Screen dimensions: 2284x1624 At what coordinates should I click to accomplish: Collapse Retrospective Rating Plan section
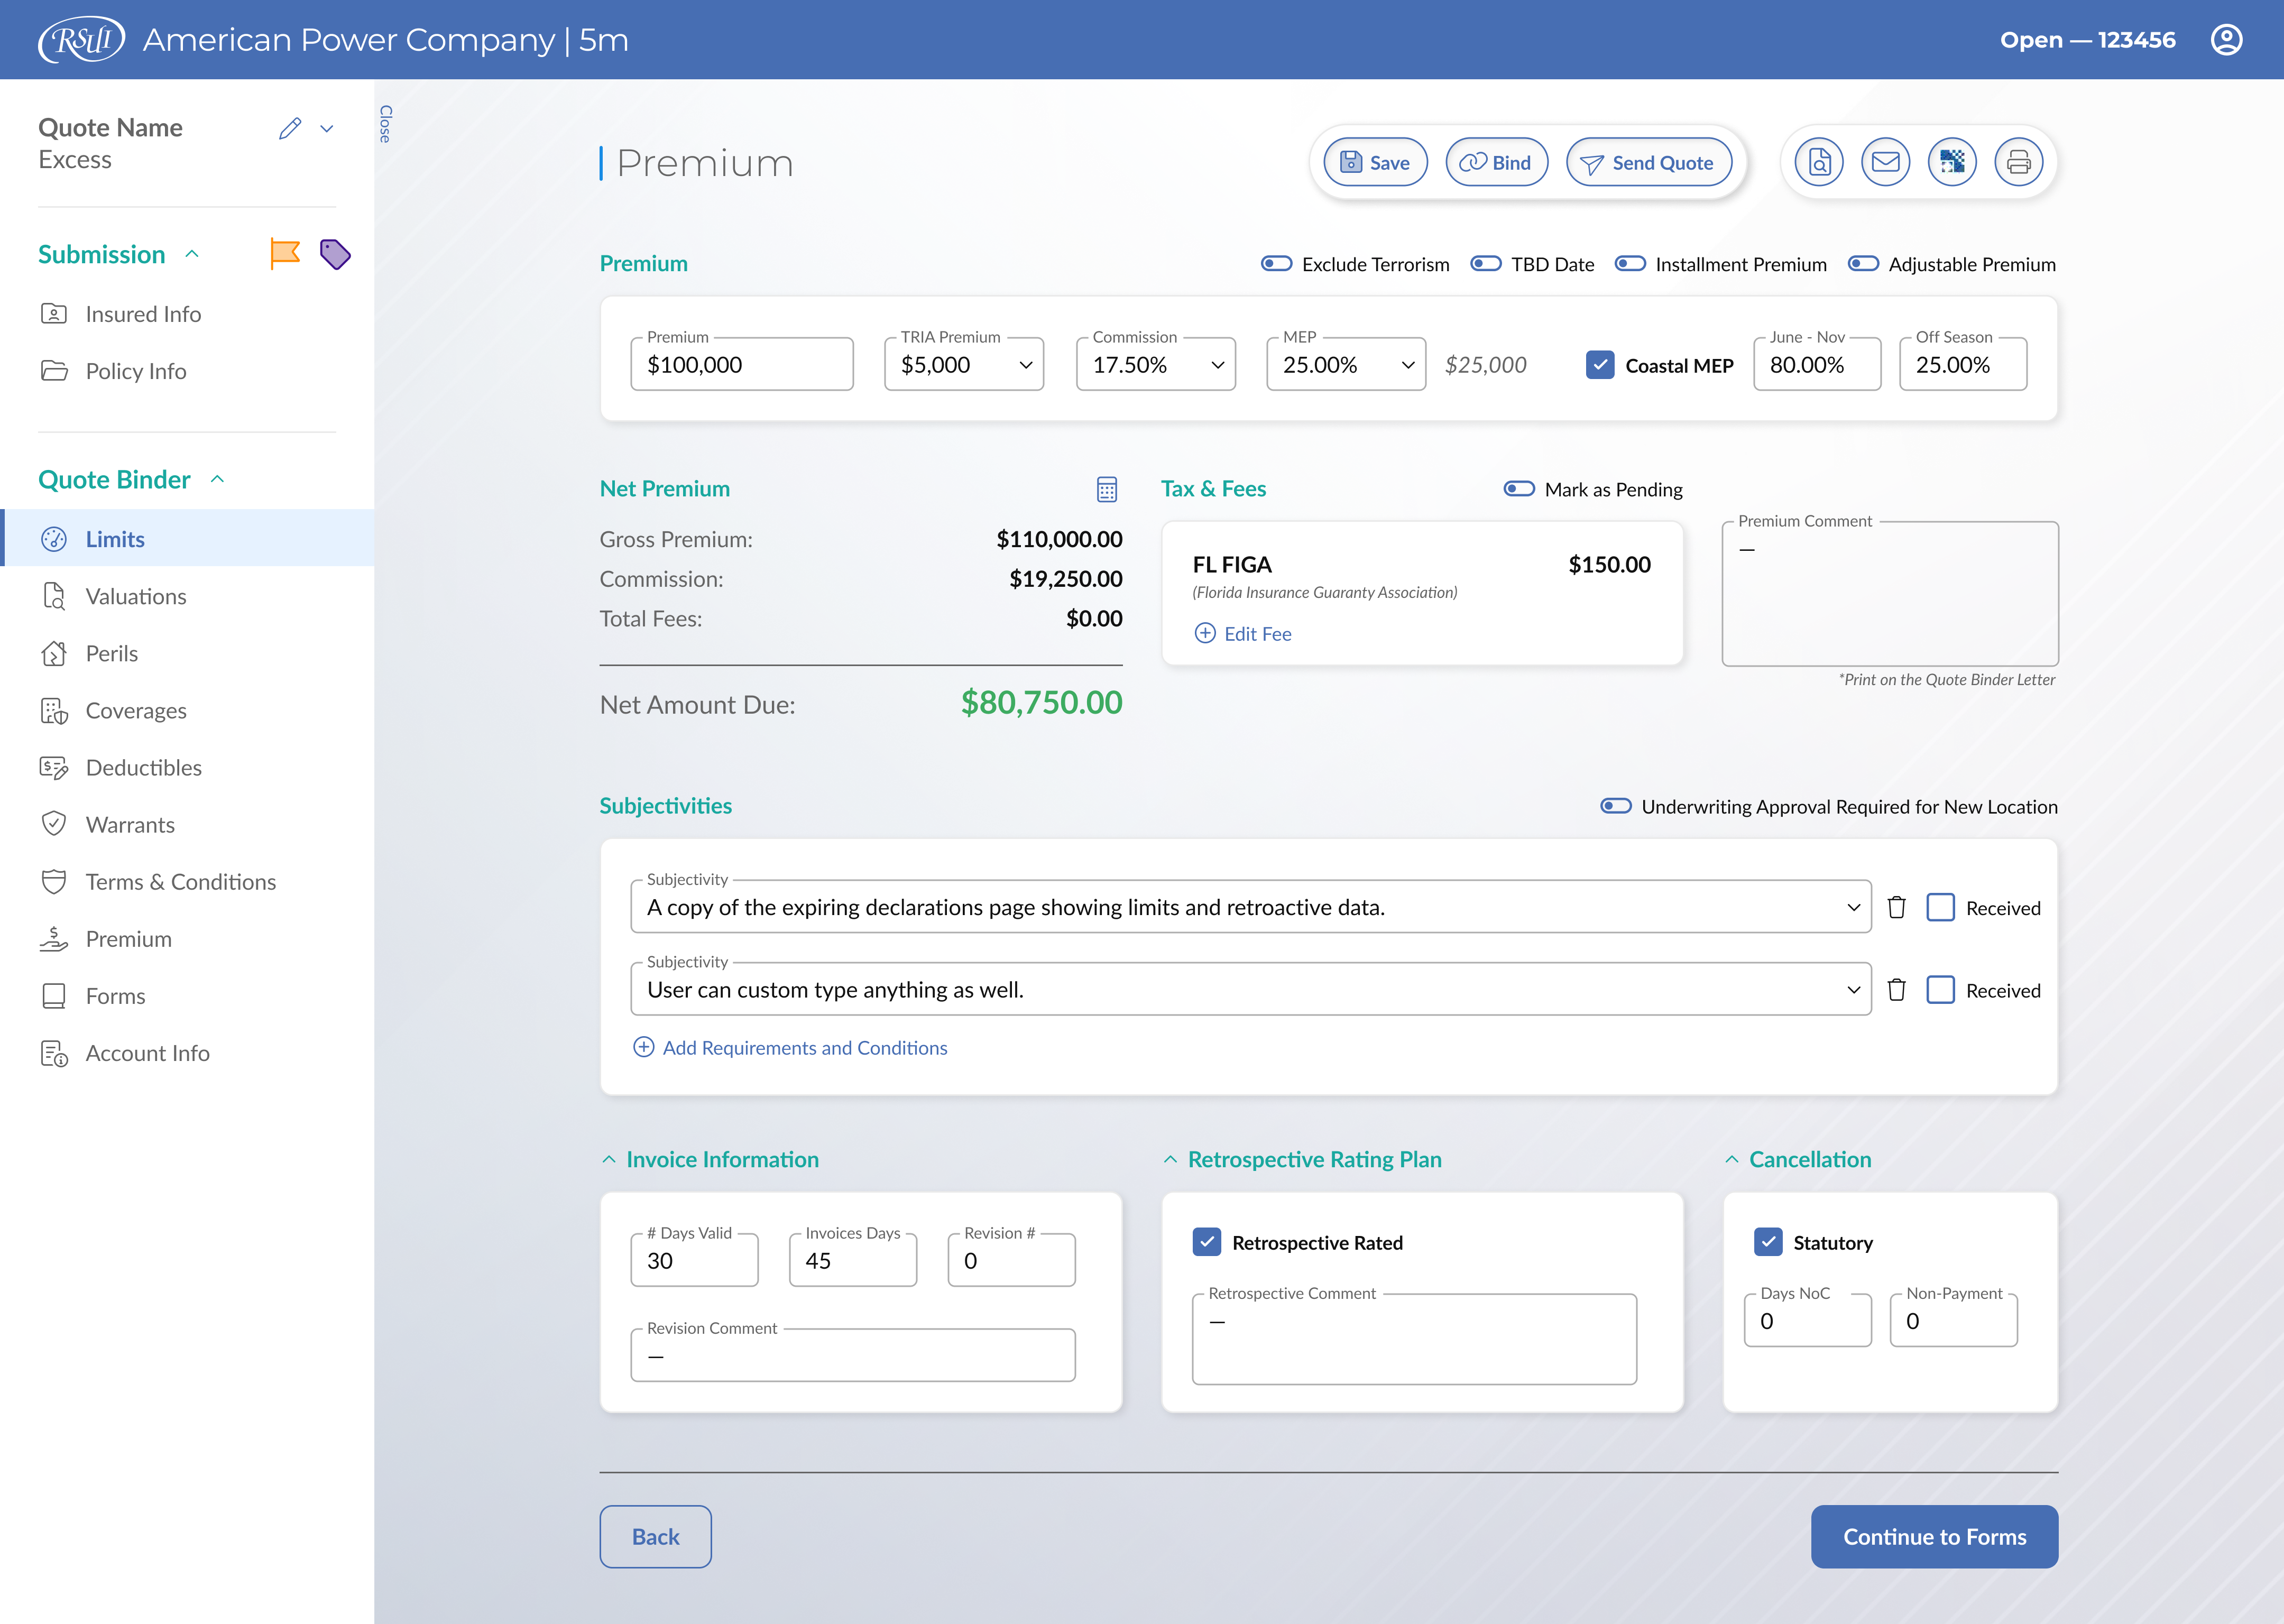pyautogui.click(x=1170, y=1159)
